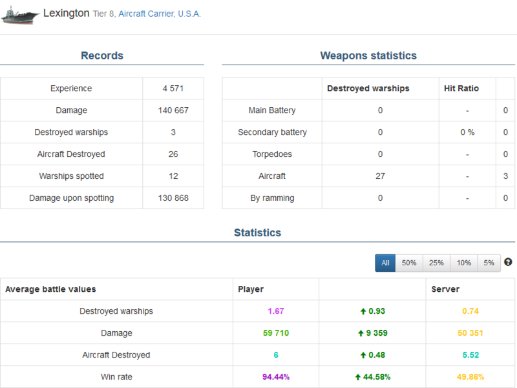Click the Records section heading
Image resolution: width=517 pixels, height=388 pixels.
click(x=102, y=56)
